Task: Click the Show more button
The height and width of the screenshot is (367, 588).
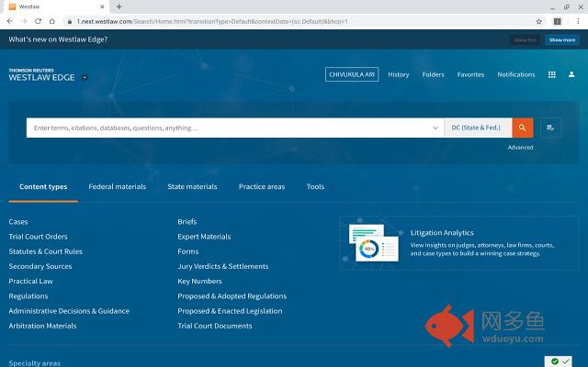Action: click(562, 39)
